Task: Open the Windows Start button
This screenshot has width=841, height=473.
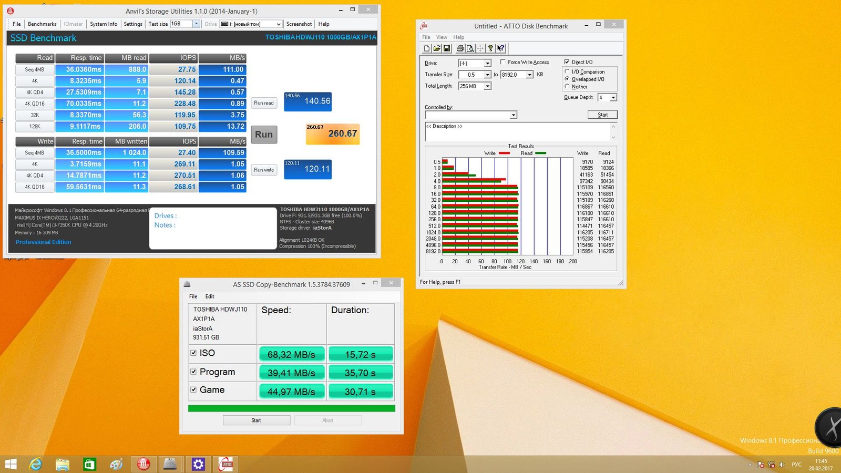Action: (x=11, y=464)
